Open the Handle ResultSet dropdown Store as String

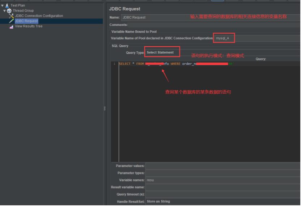click(222, 201)
